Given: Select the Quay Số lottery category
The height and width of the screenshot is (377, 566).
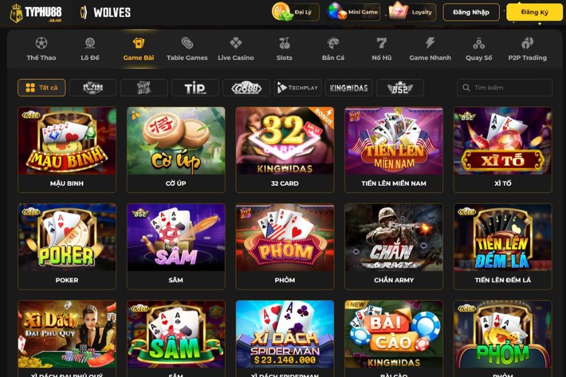Looking at the screenshot, I should (x=479, y=48).
